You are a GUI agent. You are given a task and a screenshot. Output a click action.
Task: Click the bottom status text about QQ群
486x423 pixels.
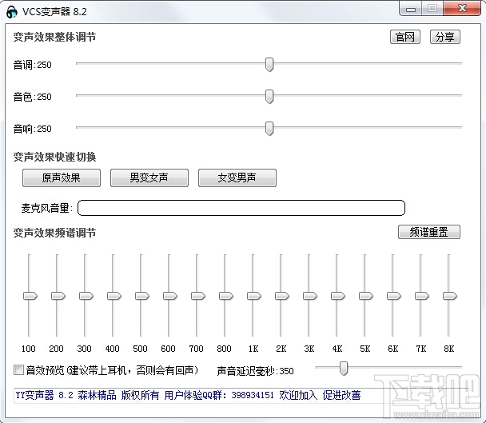tap(188, 395)
